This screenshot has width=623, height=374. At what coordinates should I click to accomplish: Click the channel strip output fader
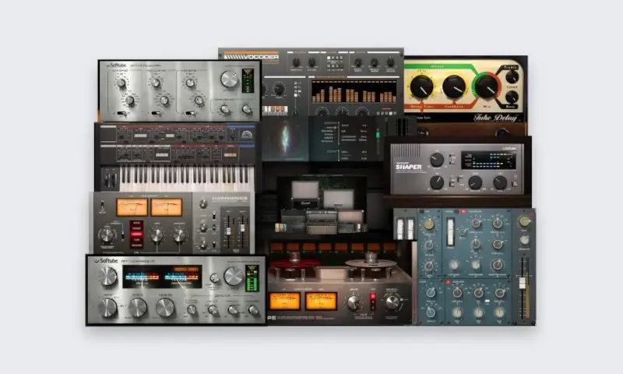523,284
